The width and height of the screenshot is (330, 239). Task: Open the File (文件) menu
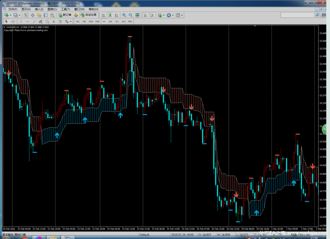12,9
